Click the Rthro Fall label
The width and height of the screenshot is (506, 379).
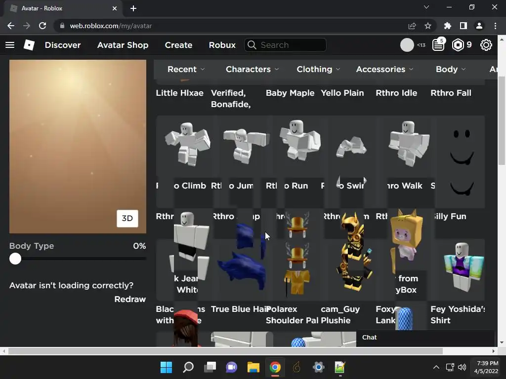[x=451, y=93]
